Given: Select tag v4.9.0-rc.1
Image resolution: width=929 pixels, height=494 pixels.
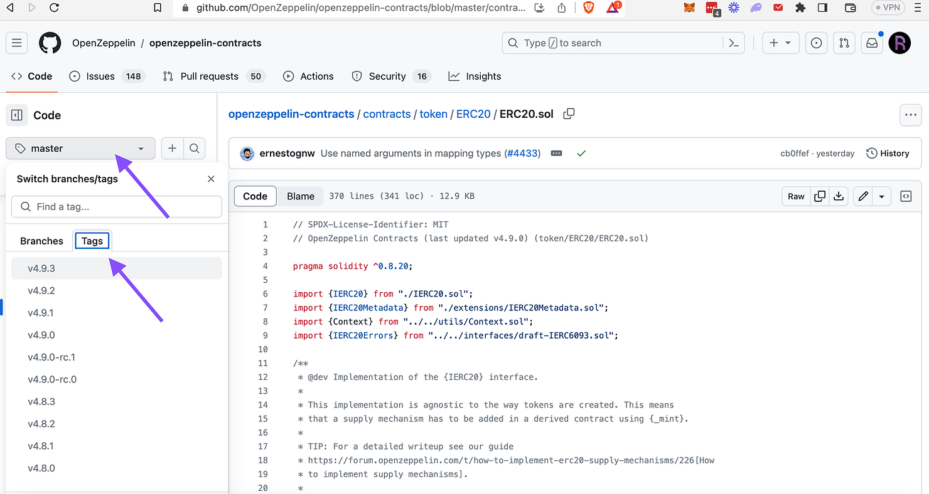Looking at the screenshot, I should (117, 357).
